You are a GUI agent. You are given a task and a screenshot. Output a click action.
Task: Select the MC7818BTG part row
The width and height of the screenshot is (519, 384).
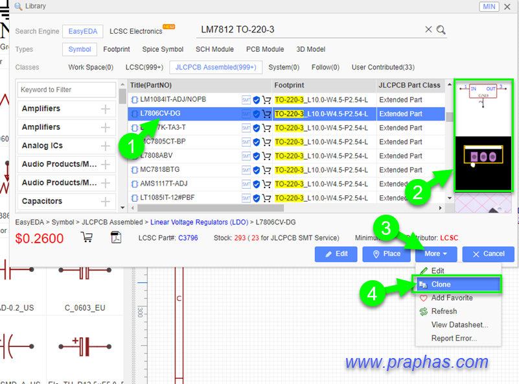tap(286, 170)
